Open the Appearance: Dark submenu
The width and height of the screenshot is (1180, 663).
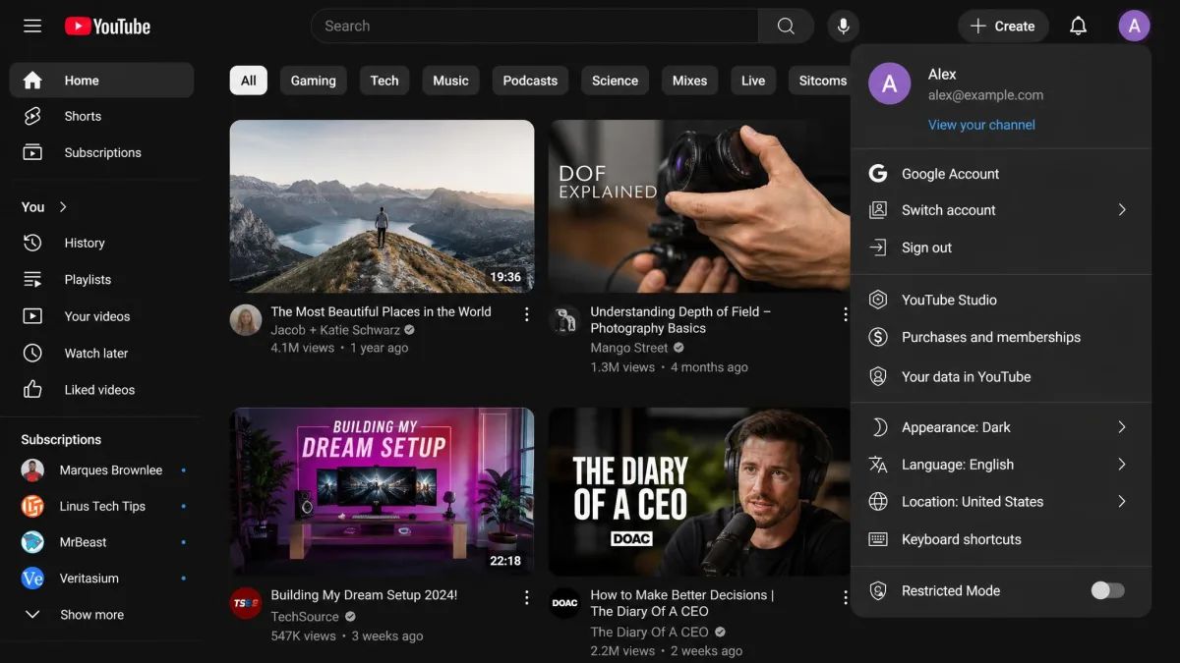pyautogui.click(x=1001, y=427)
